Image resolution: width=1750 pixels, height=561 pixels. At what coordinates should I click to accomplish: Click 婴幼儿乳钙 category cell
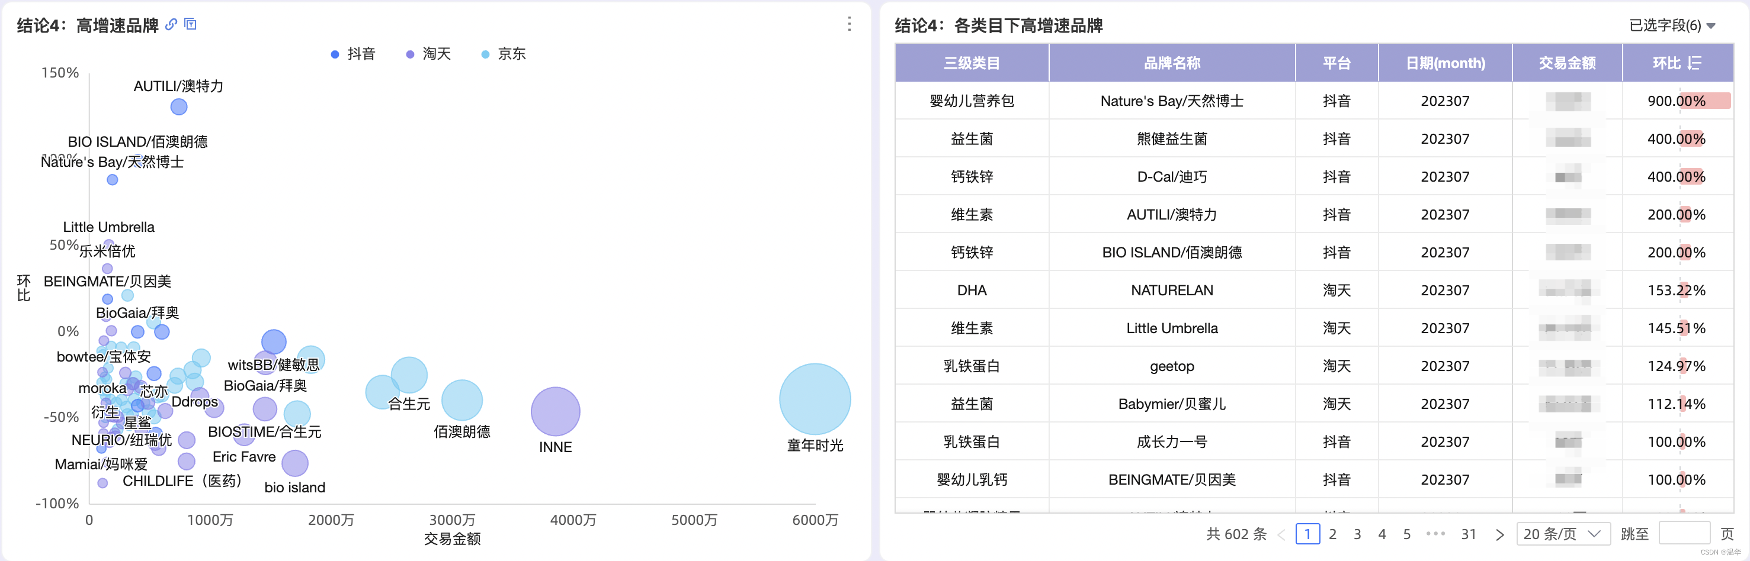click(x=972, y=479)
